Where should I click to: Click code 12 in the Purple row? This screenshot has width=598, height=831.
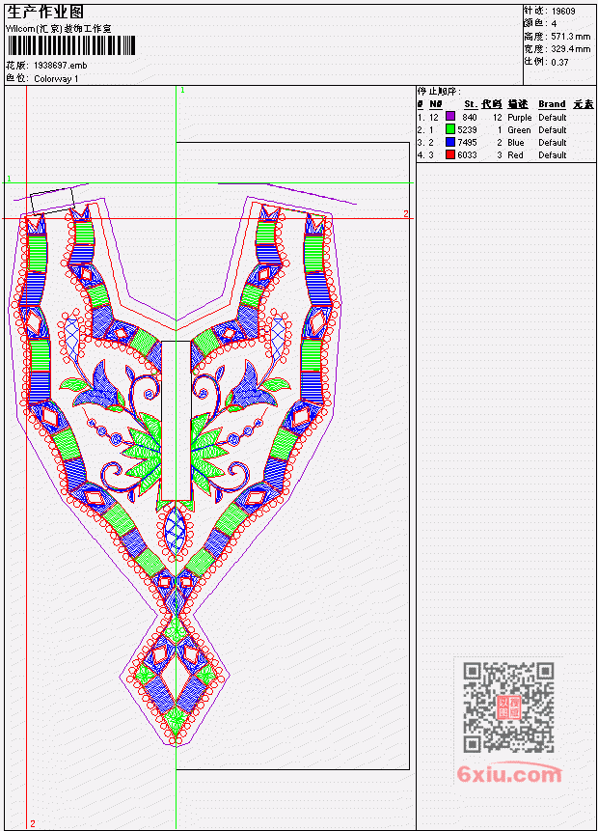pos(498,117)
